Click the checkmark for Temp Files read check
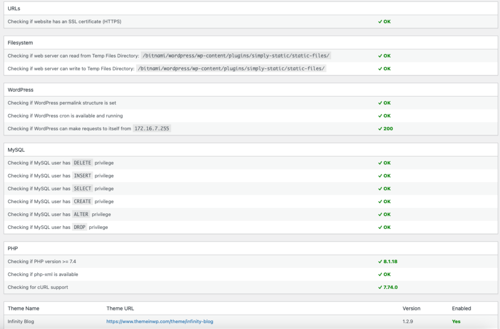The width and height of the screenshot is (500, 329). (x=380, y=56)
